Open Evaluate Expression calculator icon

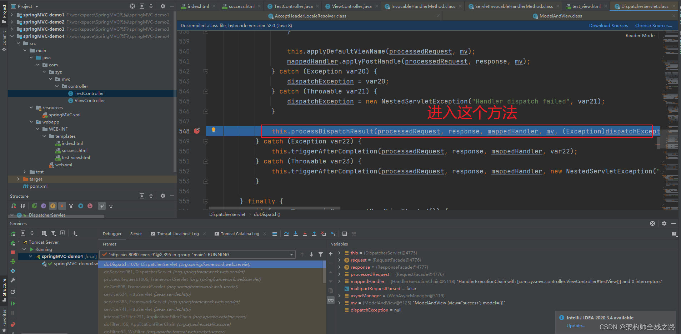(345, 234)
